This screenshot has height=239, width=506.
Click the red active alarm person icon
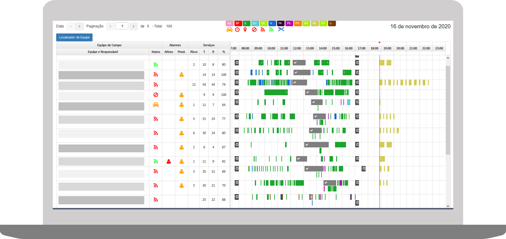[x=168, y=161]
